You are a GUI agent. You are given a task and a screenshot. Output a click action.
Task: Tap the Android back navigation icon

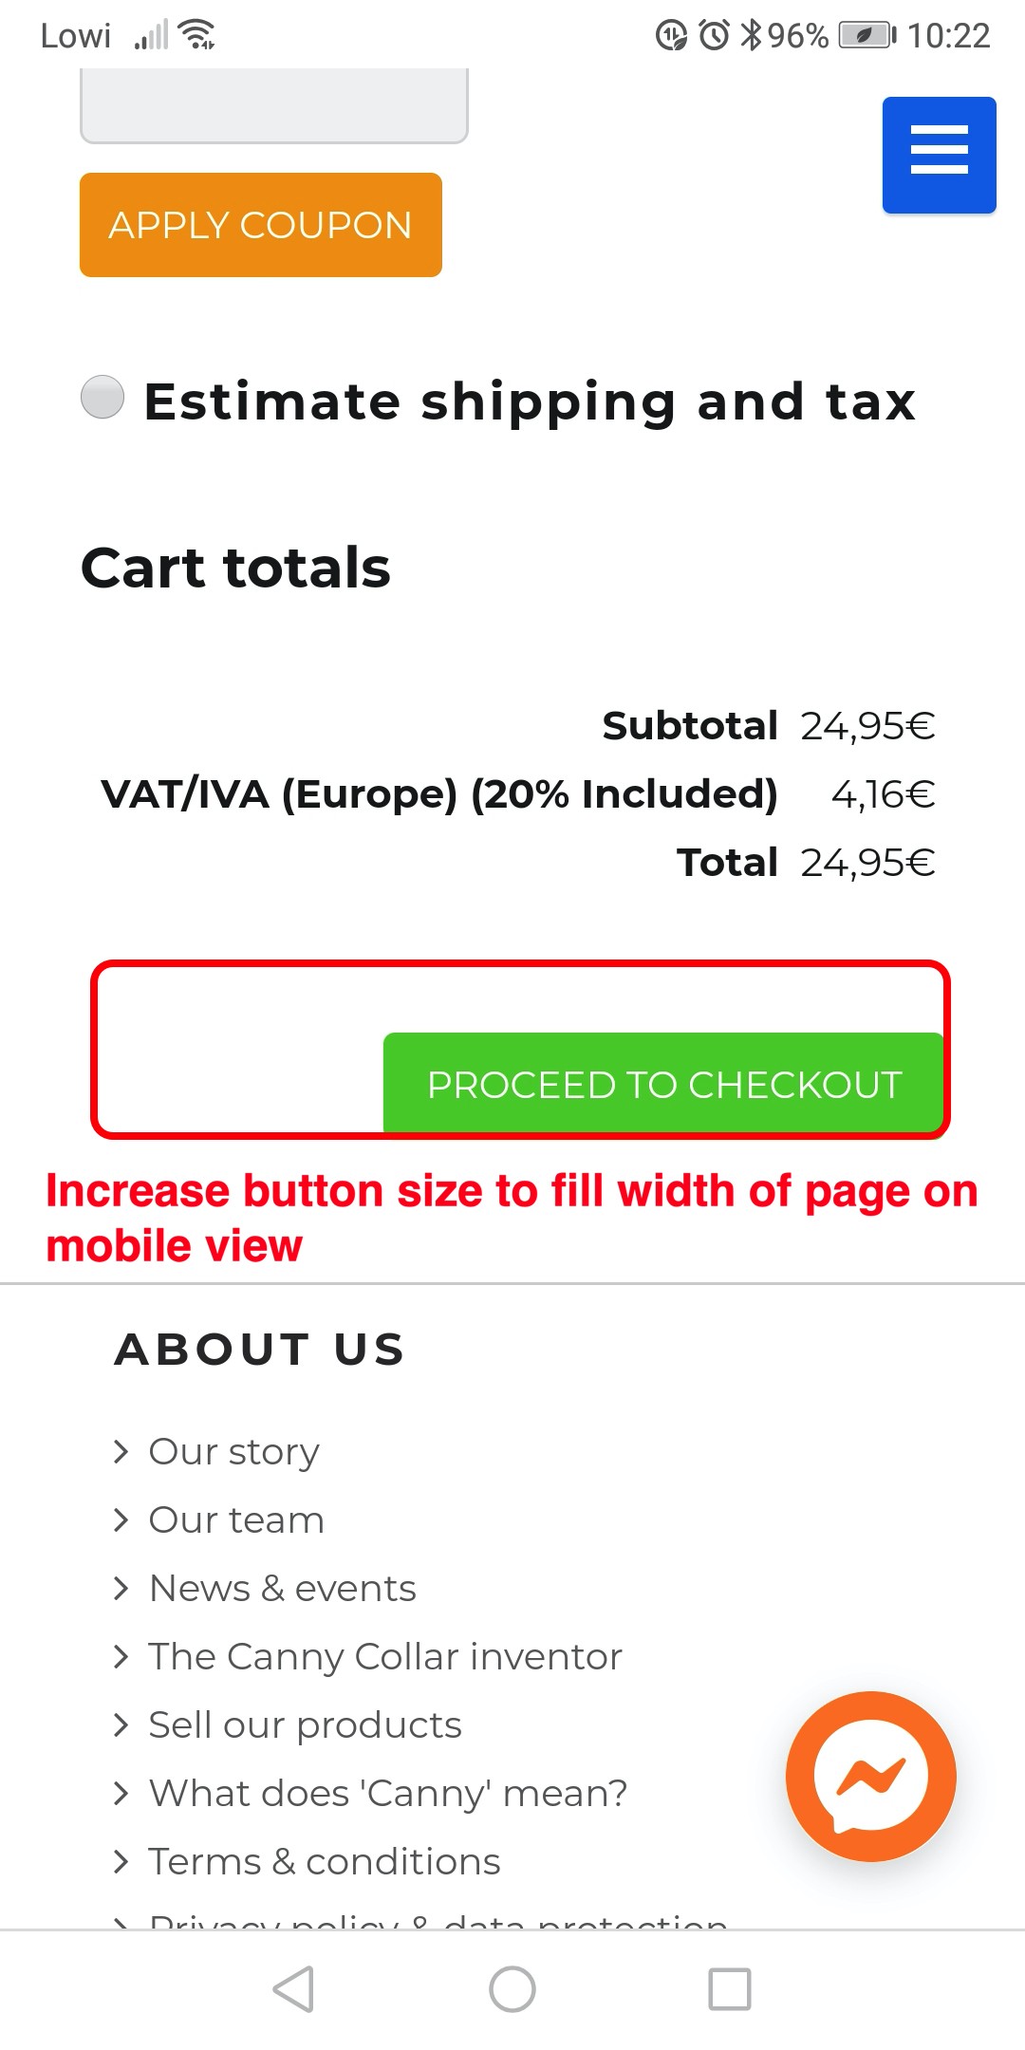click(x=293, y=1989)
